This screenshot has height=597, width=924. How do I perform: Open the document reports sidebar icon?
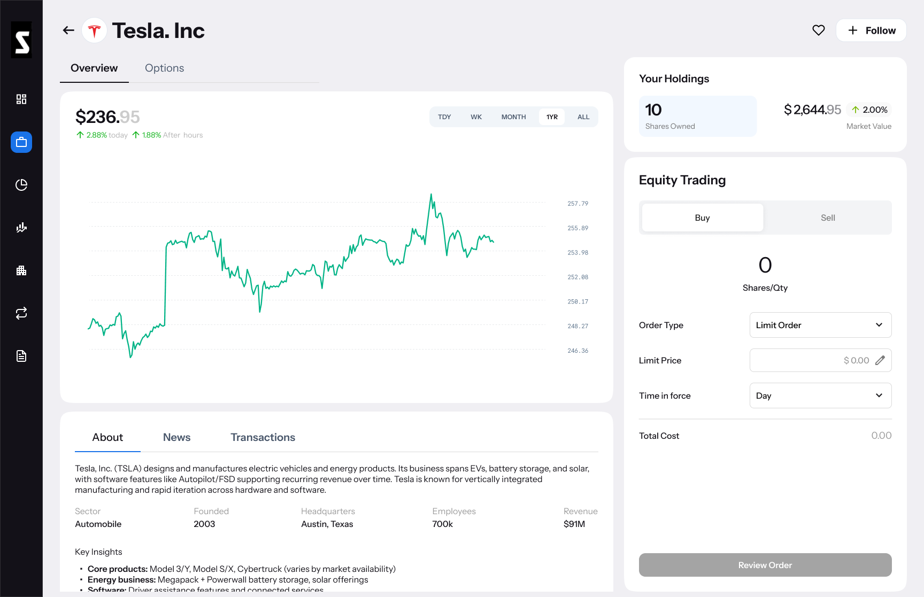click(21, 356)
